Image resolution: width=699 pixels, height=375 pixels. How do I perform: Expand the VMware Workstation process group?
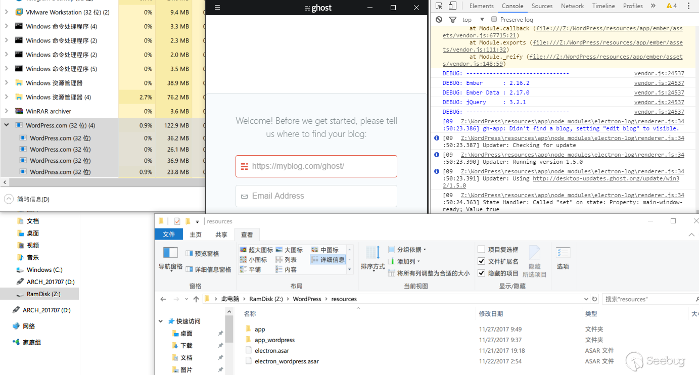click(x=7, y=12)
